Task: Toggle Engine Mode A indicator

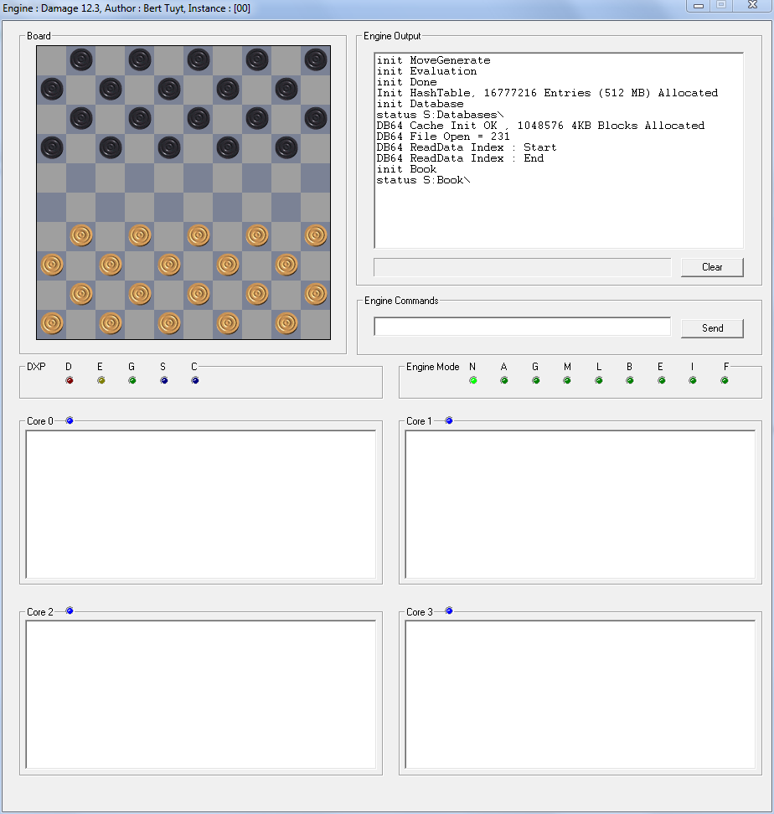Action: point(504,380)
